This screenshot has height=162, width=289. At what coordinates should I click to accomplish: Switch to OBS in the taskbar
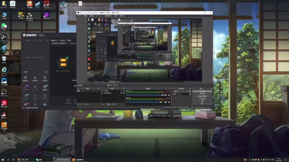click(62, 160)
